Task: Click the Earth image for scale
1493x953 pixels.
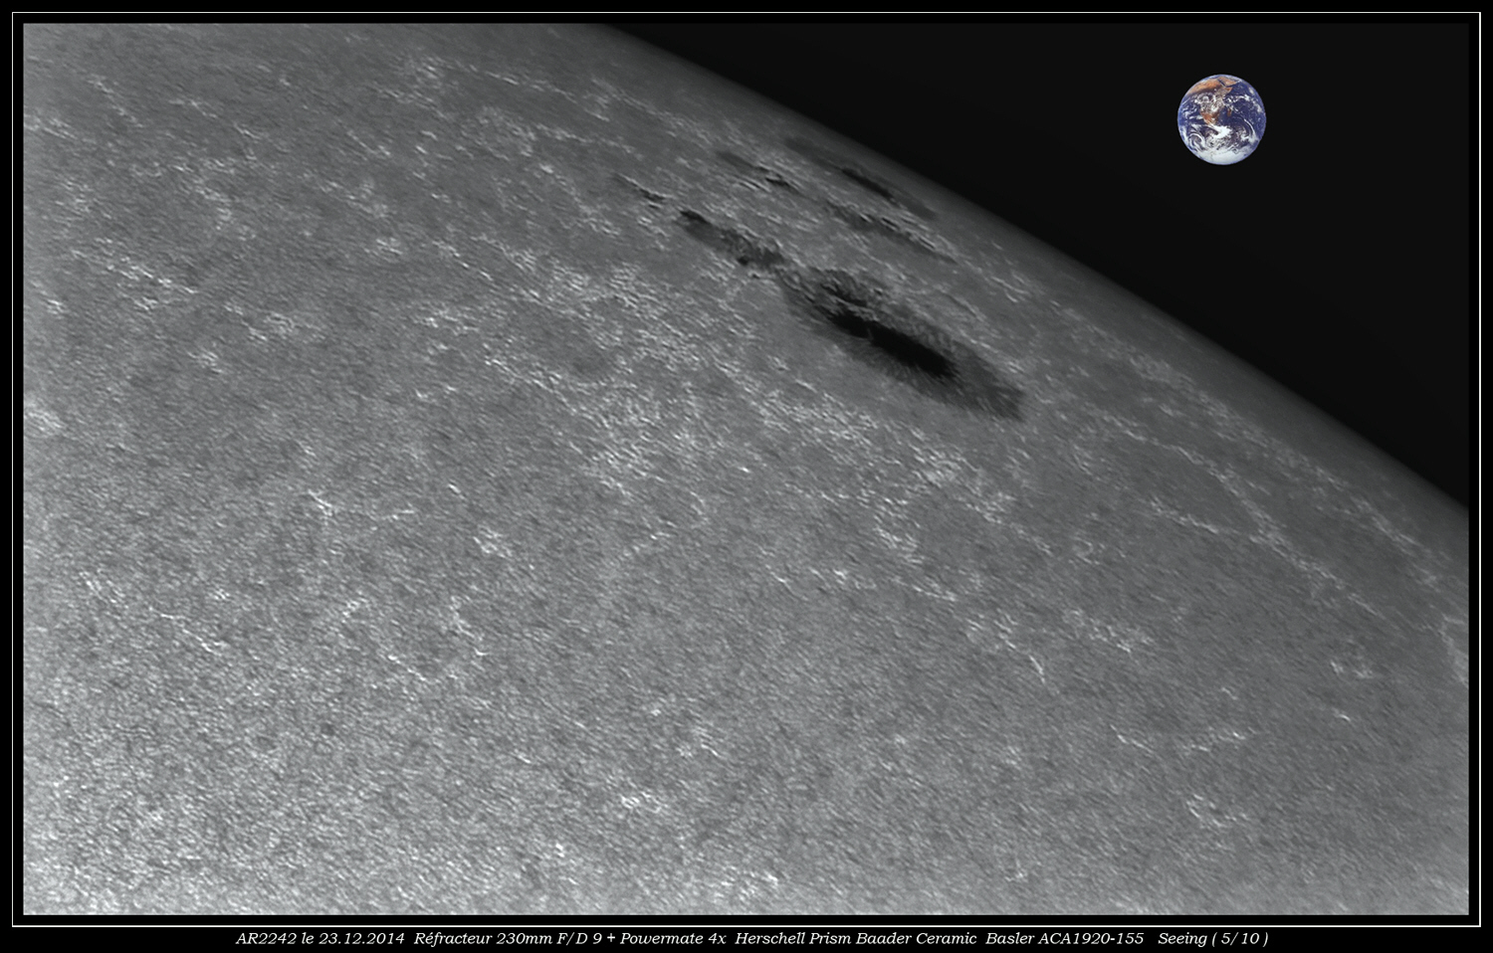Action: pos(1221,119)
